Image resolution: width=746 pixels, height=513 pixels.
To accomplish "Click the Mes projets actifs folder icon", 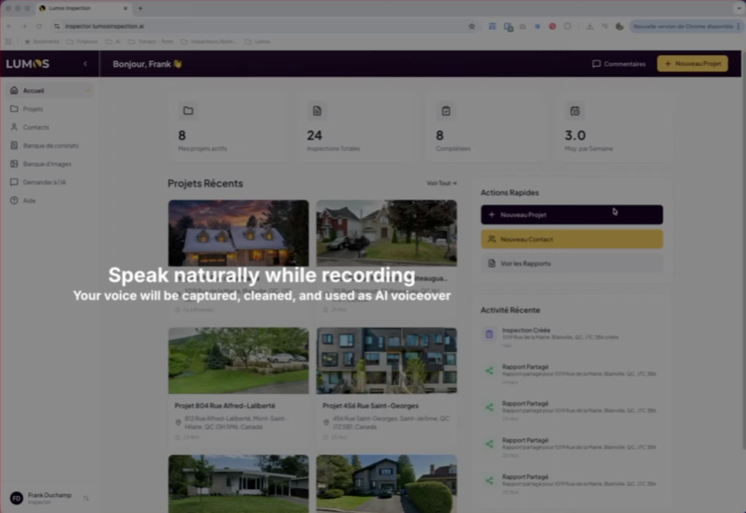I will tap(188, 111).
